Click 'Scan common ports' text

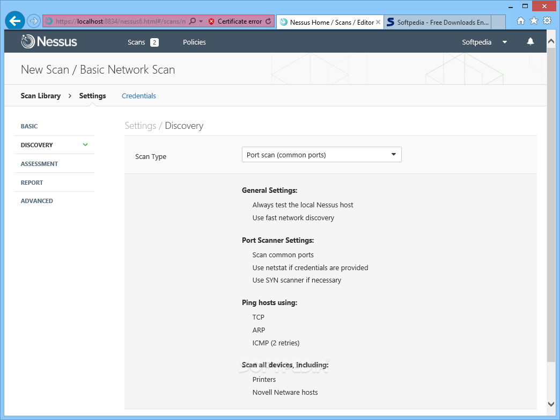283,255
